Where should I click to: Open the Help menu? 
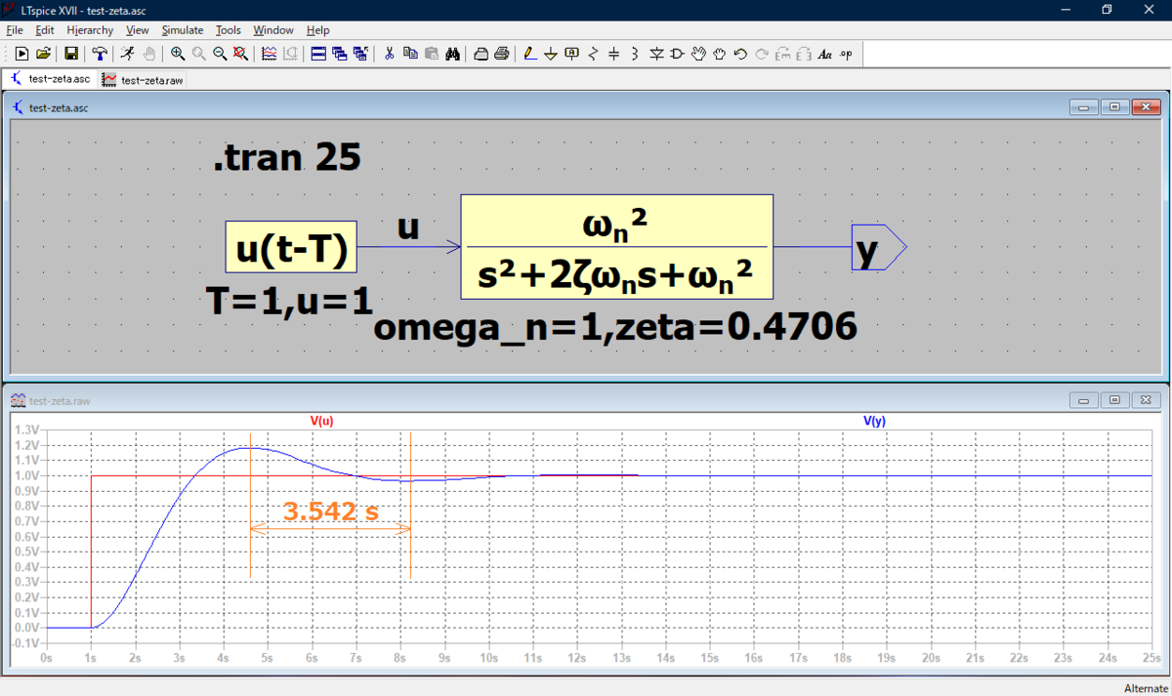pyautogui.click(x=318, y=30)
